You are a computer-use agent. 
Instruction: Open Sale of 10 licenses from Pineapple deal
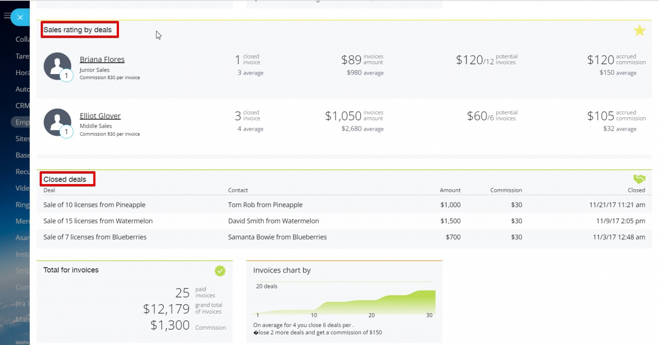94,205
